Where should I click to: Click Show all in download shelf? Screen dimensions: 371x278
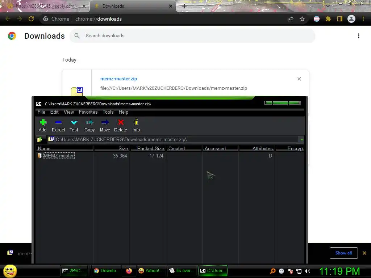click(x=343, y=253)
